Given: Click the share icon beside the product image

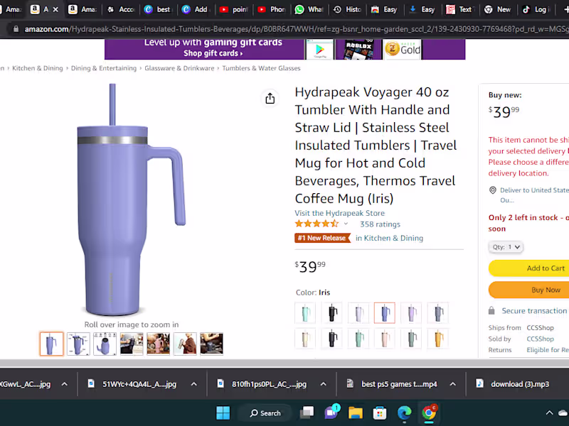Looking at the screenshot, I should [270, 98].
